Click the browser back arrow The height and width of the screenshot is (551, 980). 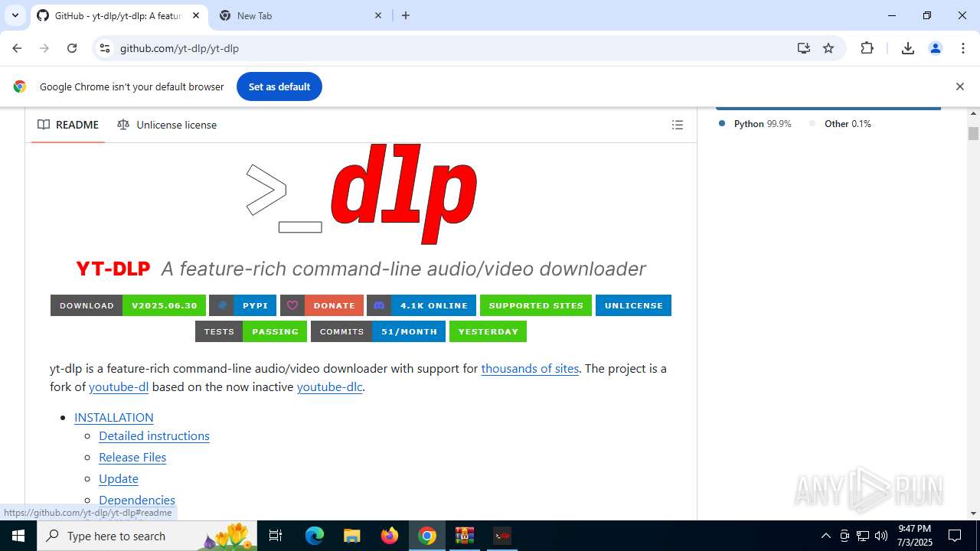click(x=17, y=48)
